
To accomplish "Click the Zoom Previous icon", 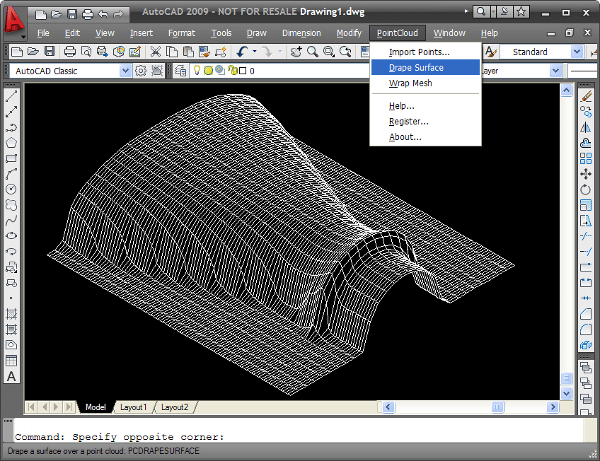I will (x=345, y=51).
